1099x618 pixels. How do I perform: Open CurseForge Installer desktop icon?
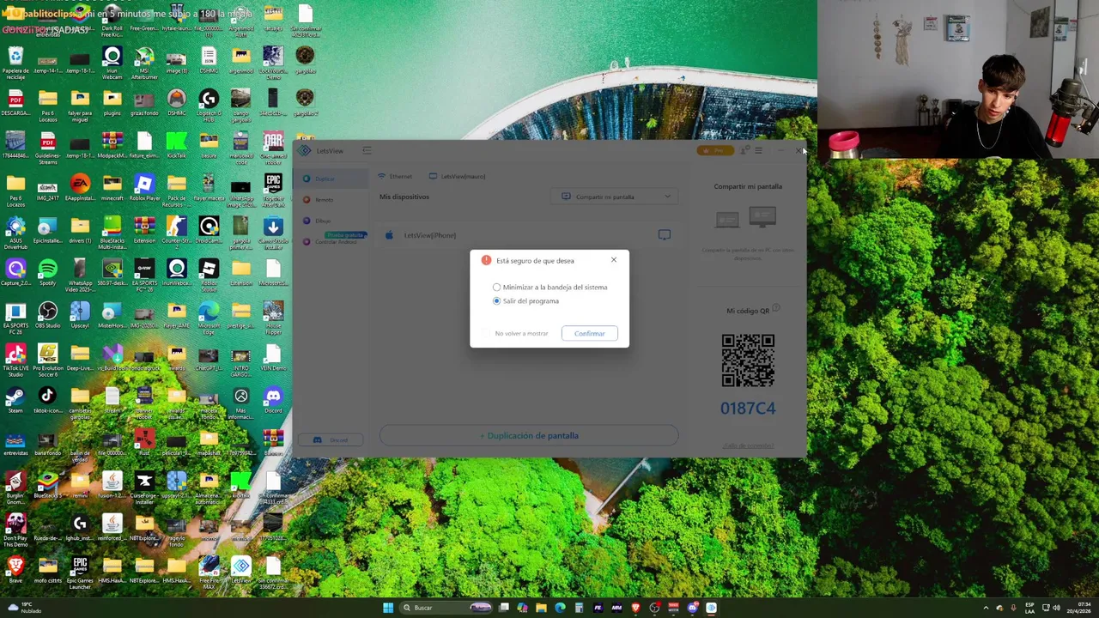144,486
